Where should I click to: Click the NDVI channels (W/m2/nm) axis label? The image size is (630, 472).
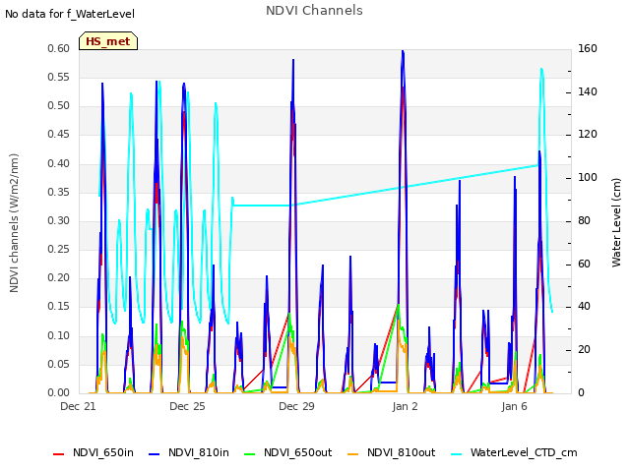14,223
